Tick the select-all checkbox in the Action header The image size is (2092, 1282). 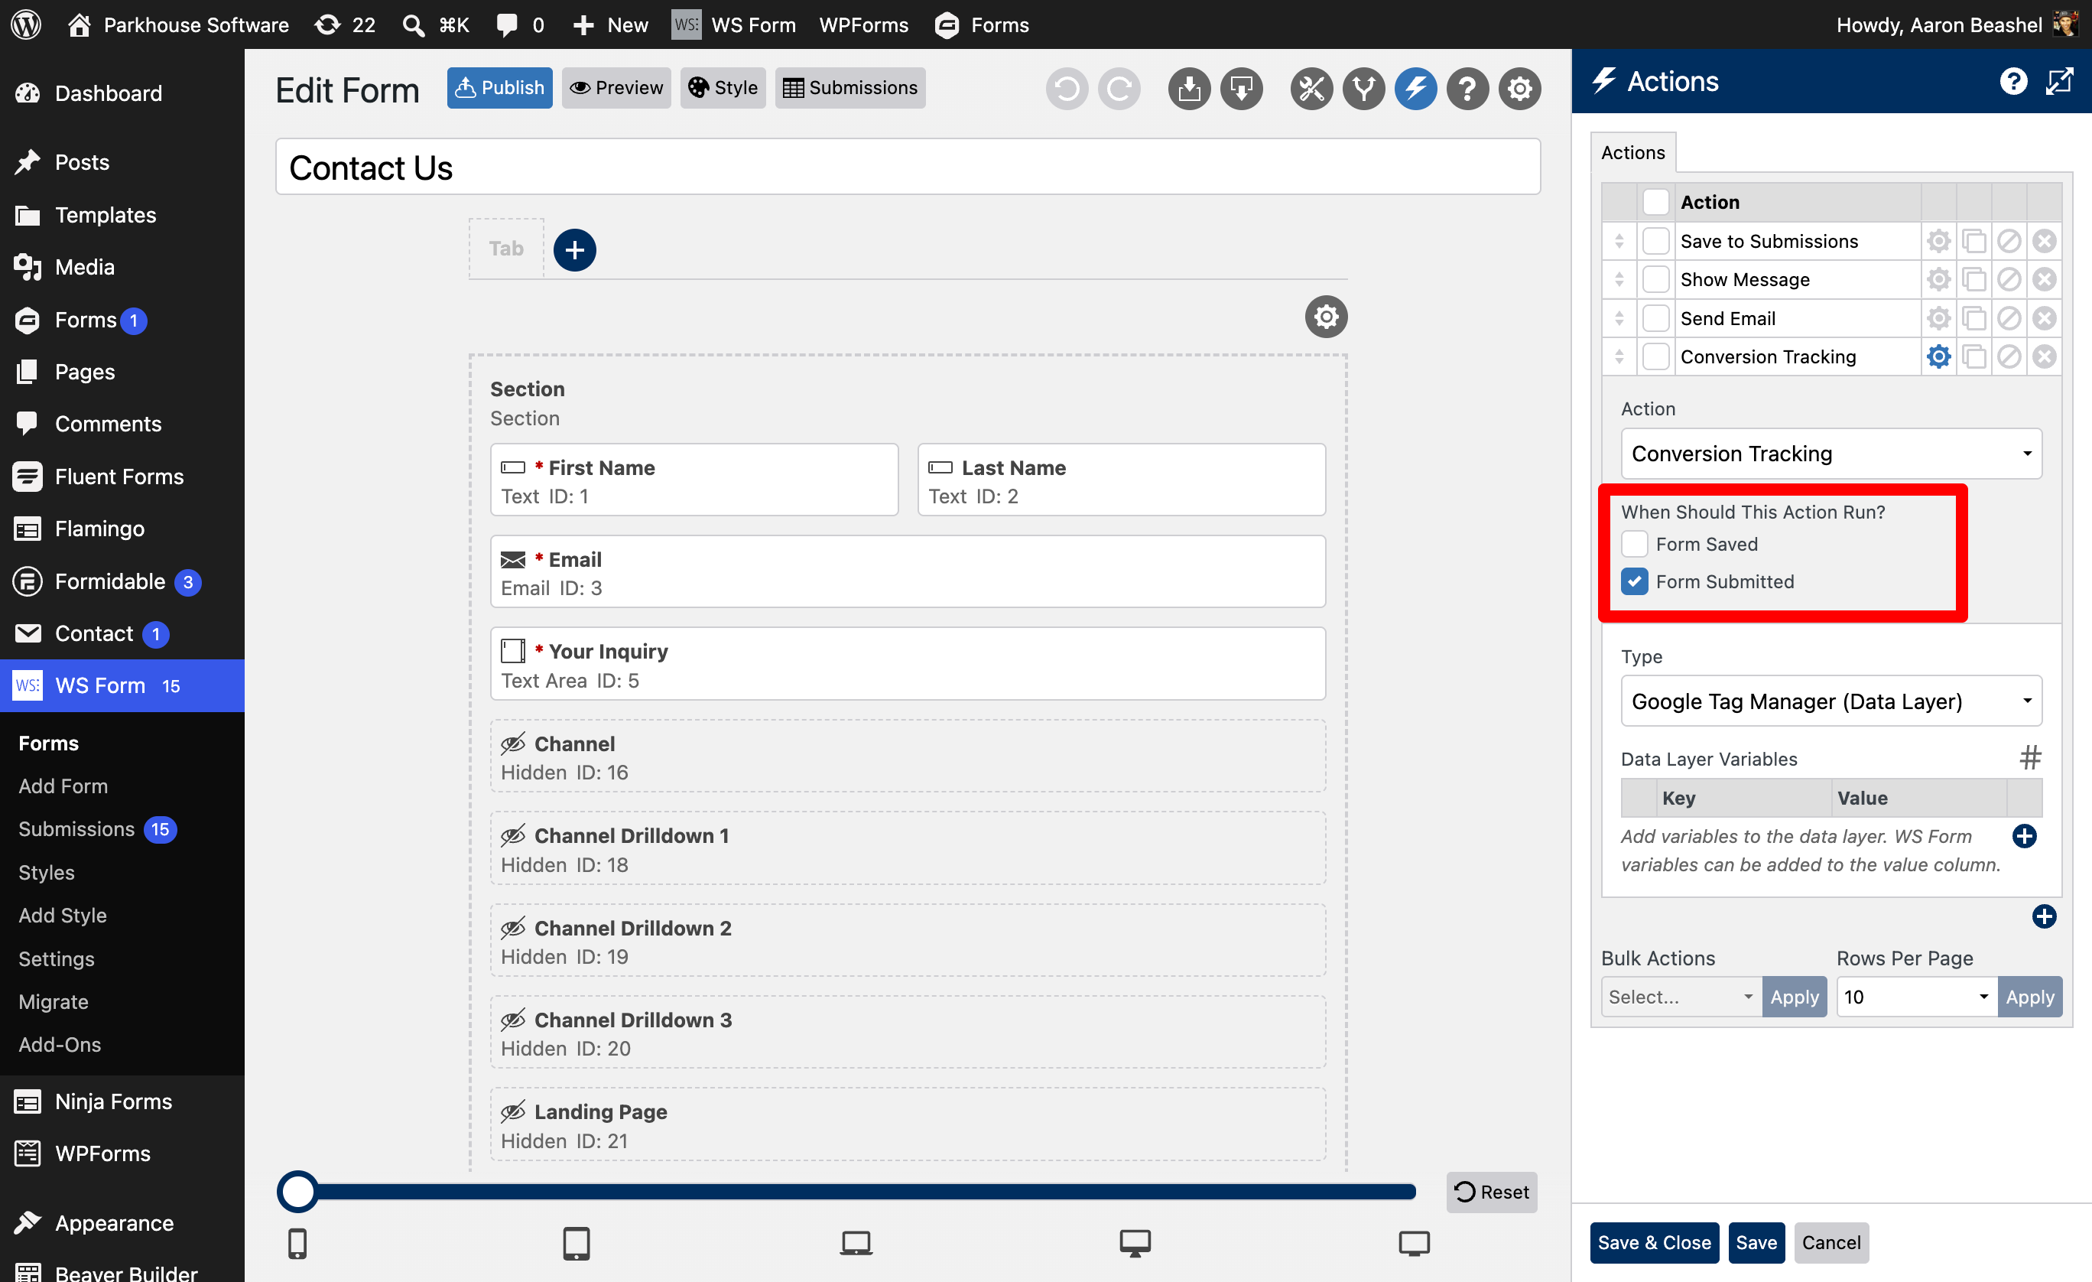coord(1655,202)
